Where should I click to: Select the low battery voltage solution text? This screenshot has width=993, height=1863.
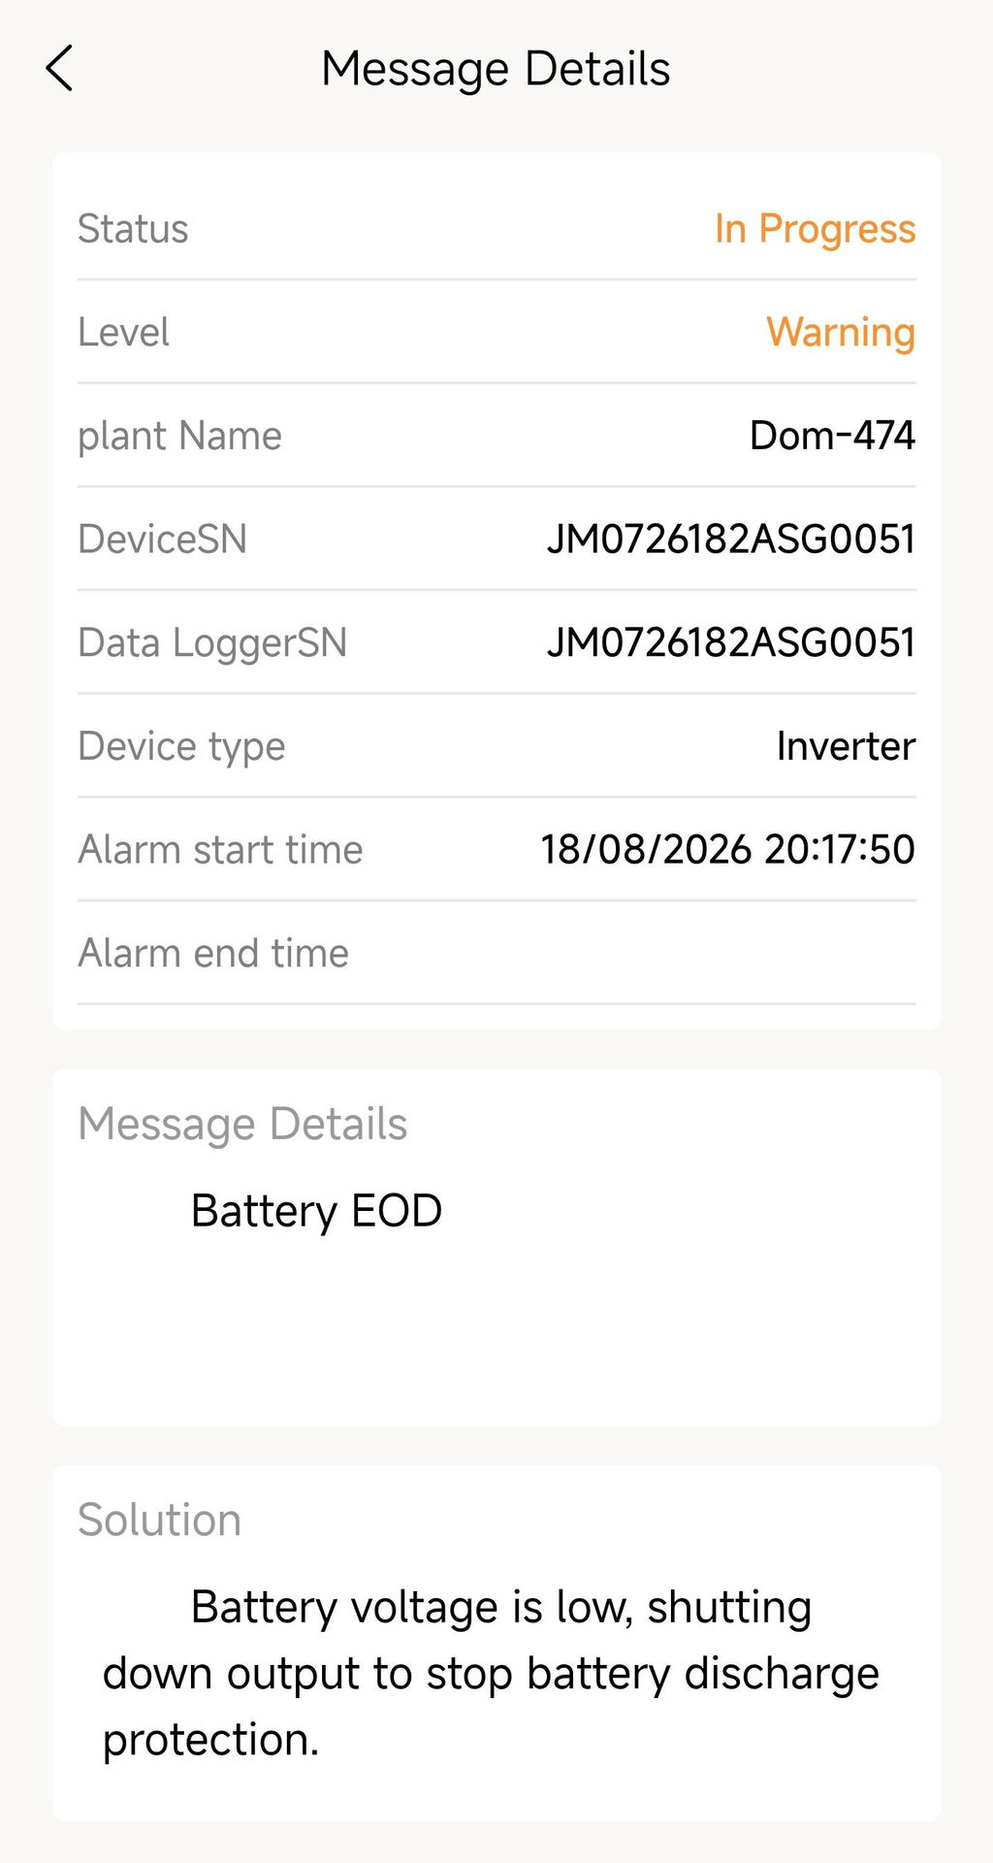pos(491,1673)
